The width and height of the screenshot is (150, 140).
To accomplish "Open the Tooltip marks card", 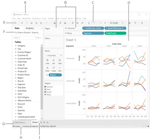I will pyautogui.click(x=54, y=69).
